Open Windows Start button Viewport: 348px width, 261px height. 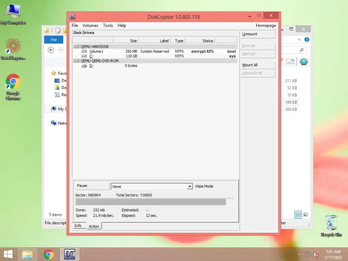(8, 254)
